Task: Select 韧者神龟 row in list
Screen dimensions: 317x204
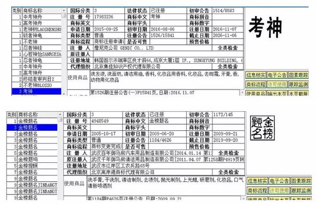Action: click(37, 36)
